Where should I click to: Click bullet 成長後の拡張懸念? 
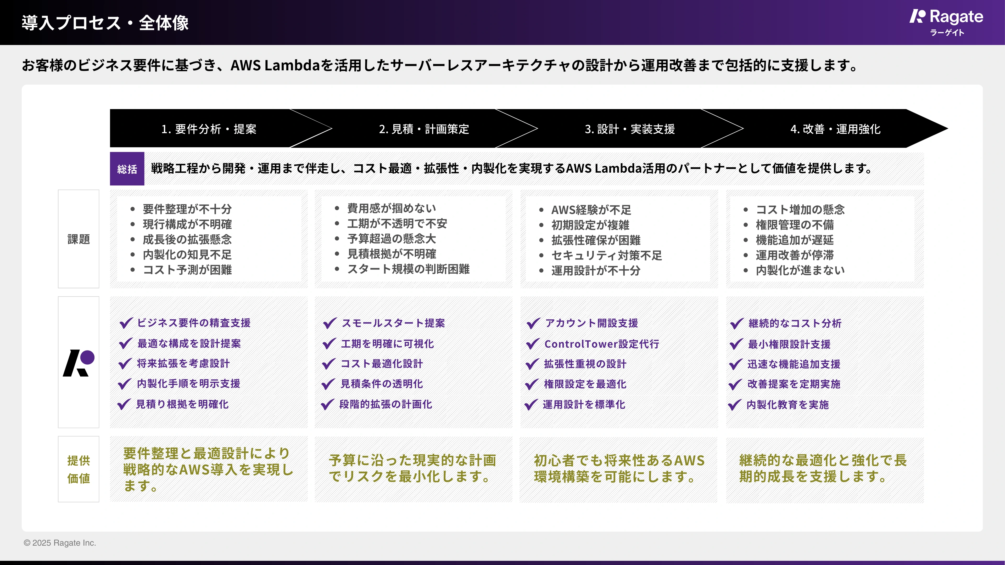(x=187, y=239)
